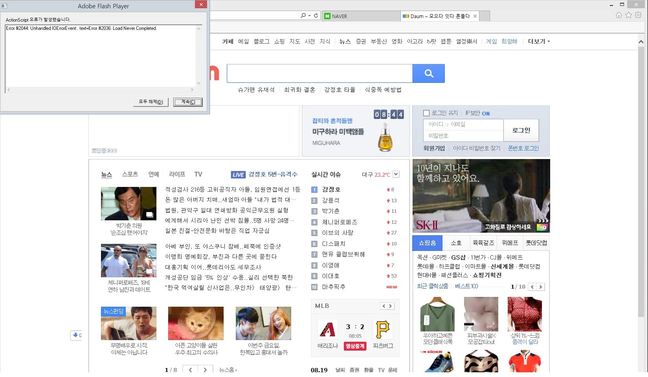Screen dimensions: 648x377
Task: Focus the Daum search input field
Action: (319, 73)
